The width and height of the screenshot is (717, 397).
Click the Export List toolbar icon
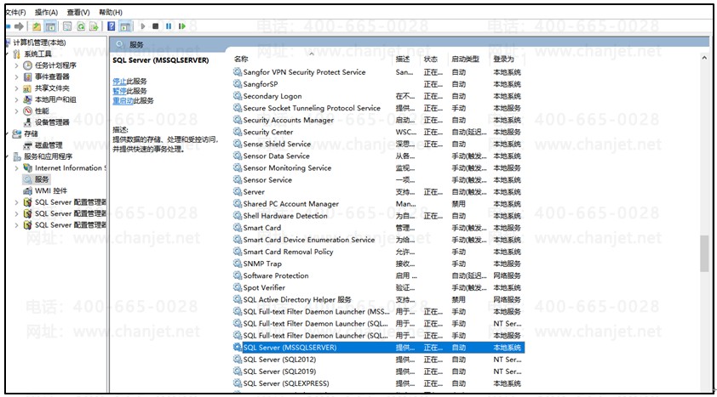tap(94, 26)
